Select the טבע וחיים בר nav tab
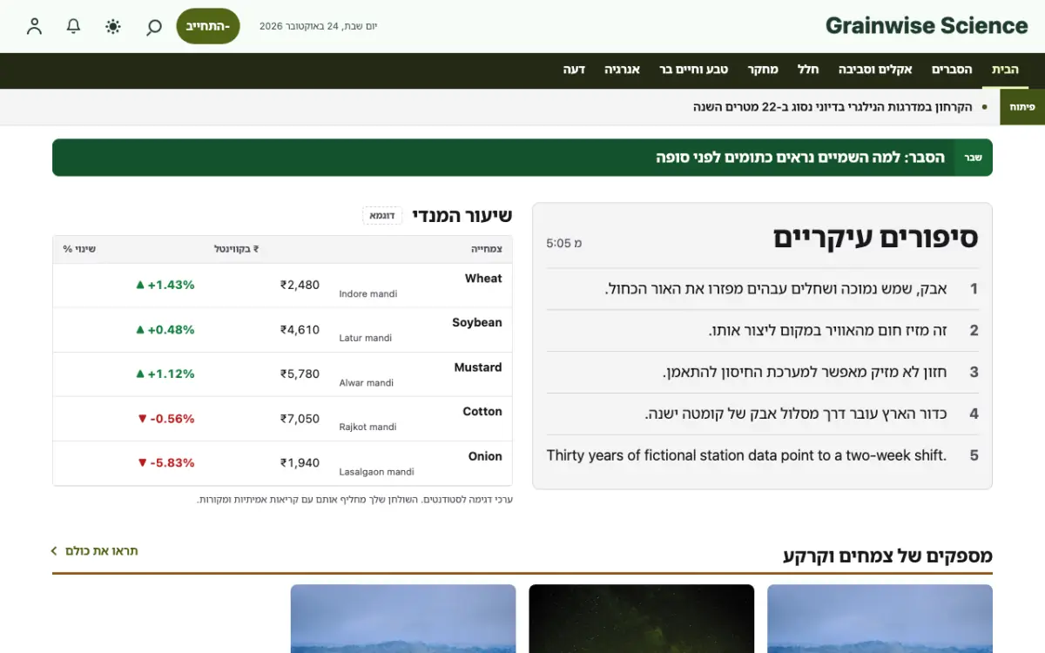 click(x=693, y=70)
